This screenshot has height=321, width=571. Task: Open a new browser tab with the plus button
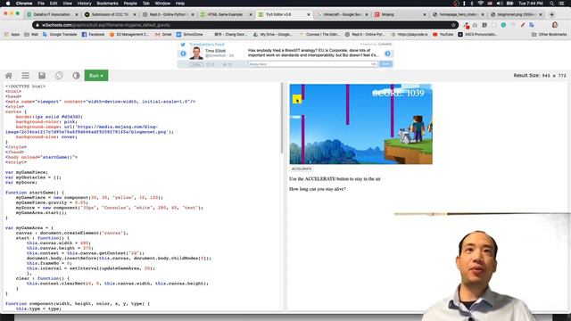[551, 14]
